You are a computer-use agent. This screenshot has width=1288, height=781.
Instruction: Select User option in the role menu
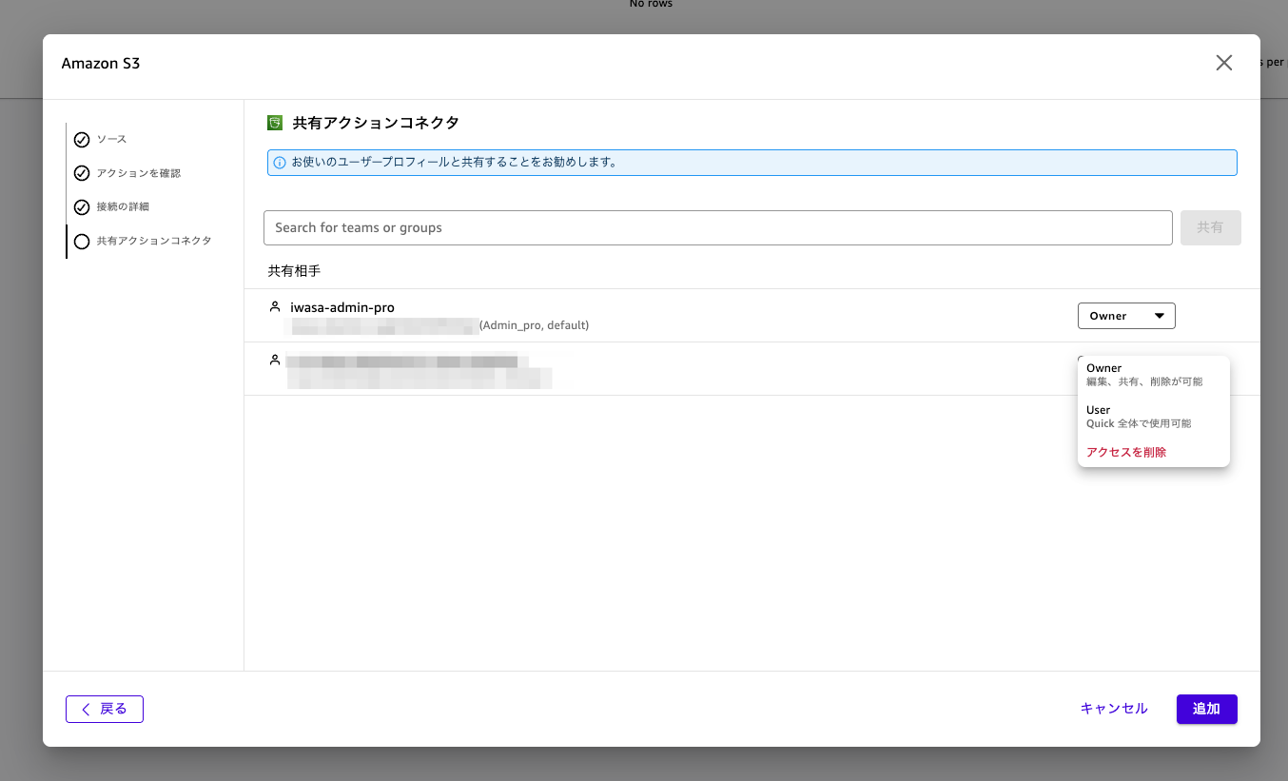(1153, 417)
